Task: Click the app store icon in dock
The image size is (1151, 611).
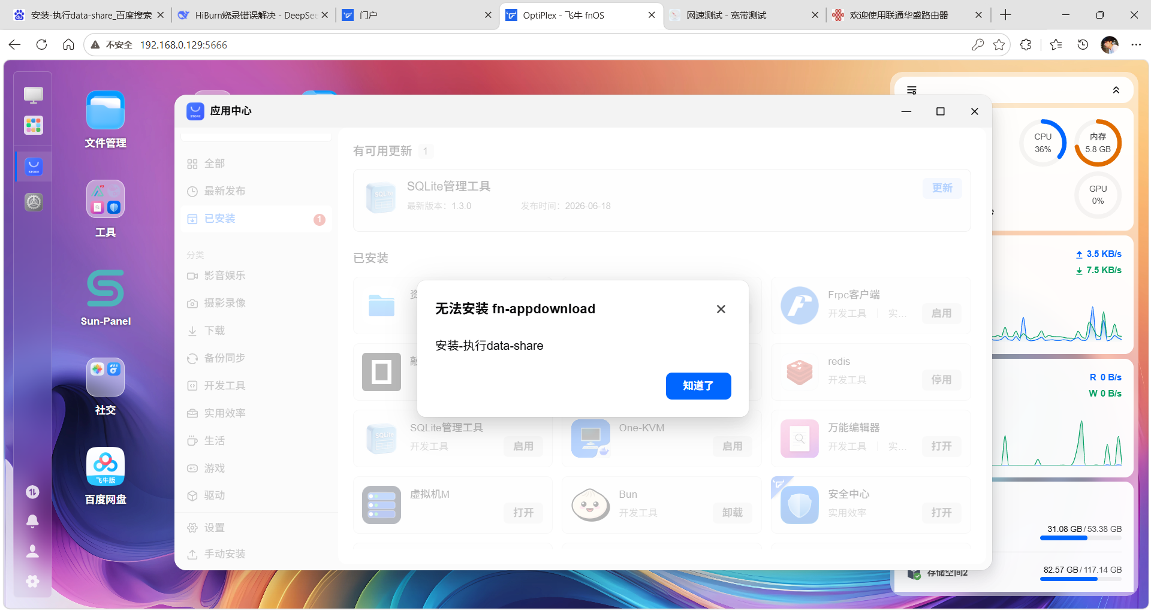Action: tap(34, 167)
